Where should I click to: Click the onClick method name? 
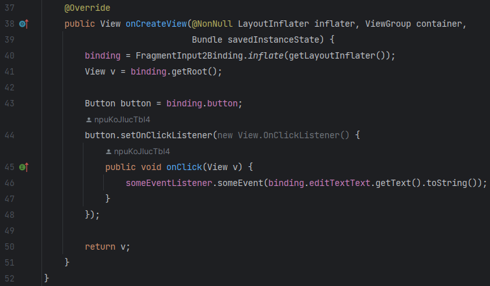[x=184, y=167]
